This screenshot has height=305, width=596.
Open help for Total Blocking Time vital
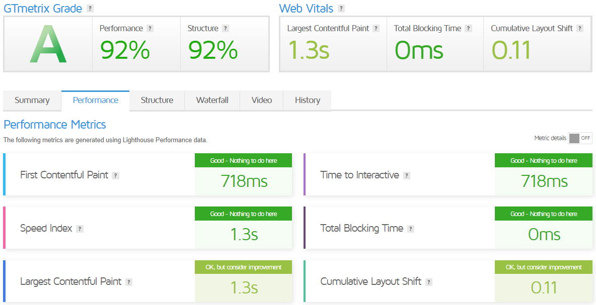pyautogui.click(x=468, y=29)
